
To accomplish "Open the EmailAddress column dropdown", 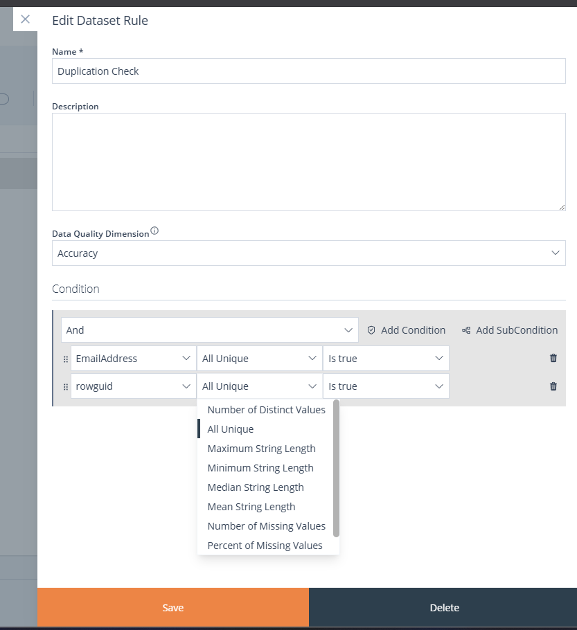I will point(134,359).
